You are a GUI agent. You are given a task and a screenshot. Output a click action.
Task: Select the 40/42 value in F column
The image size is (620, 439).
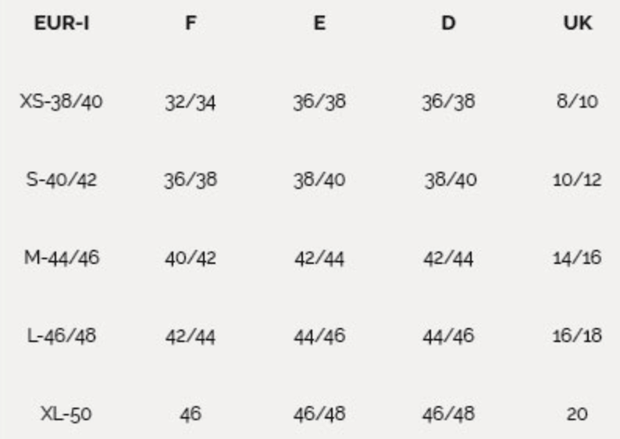[191, 258]
